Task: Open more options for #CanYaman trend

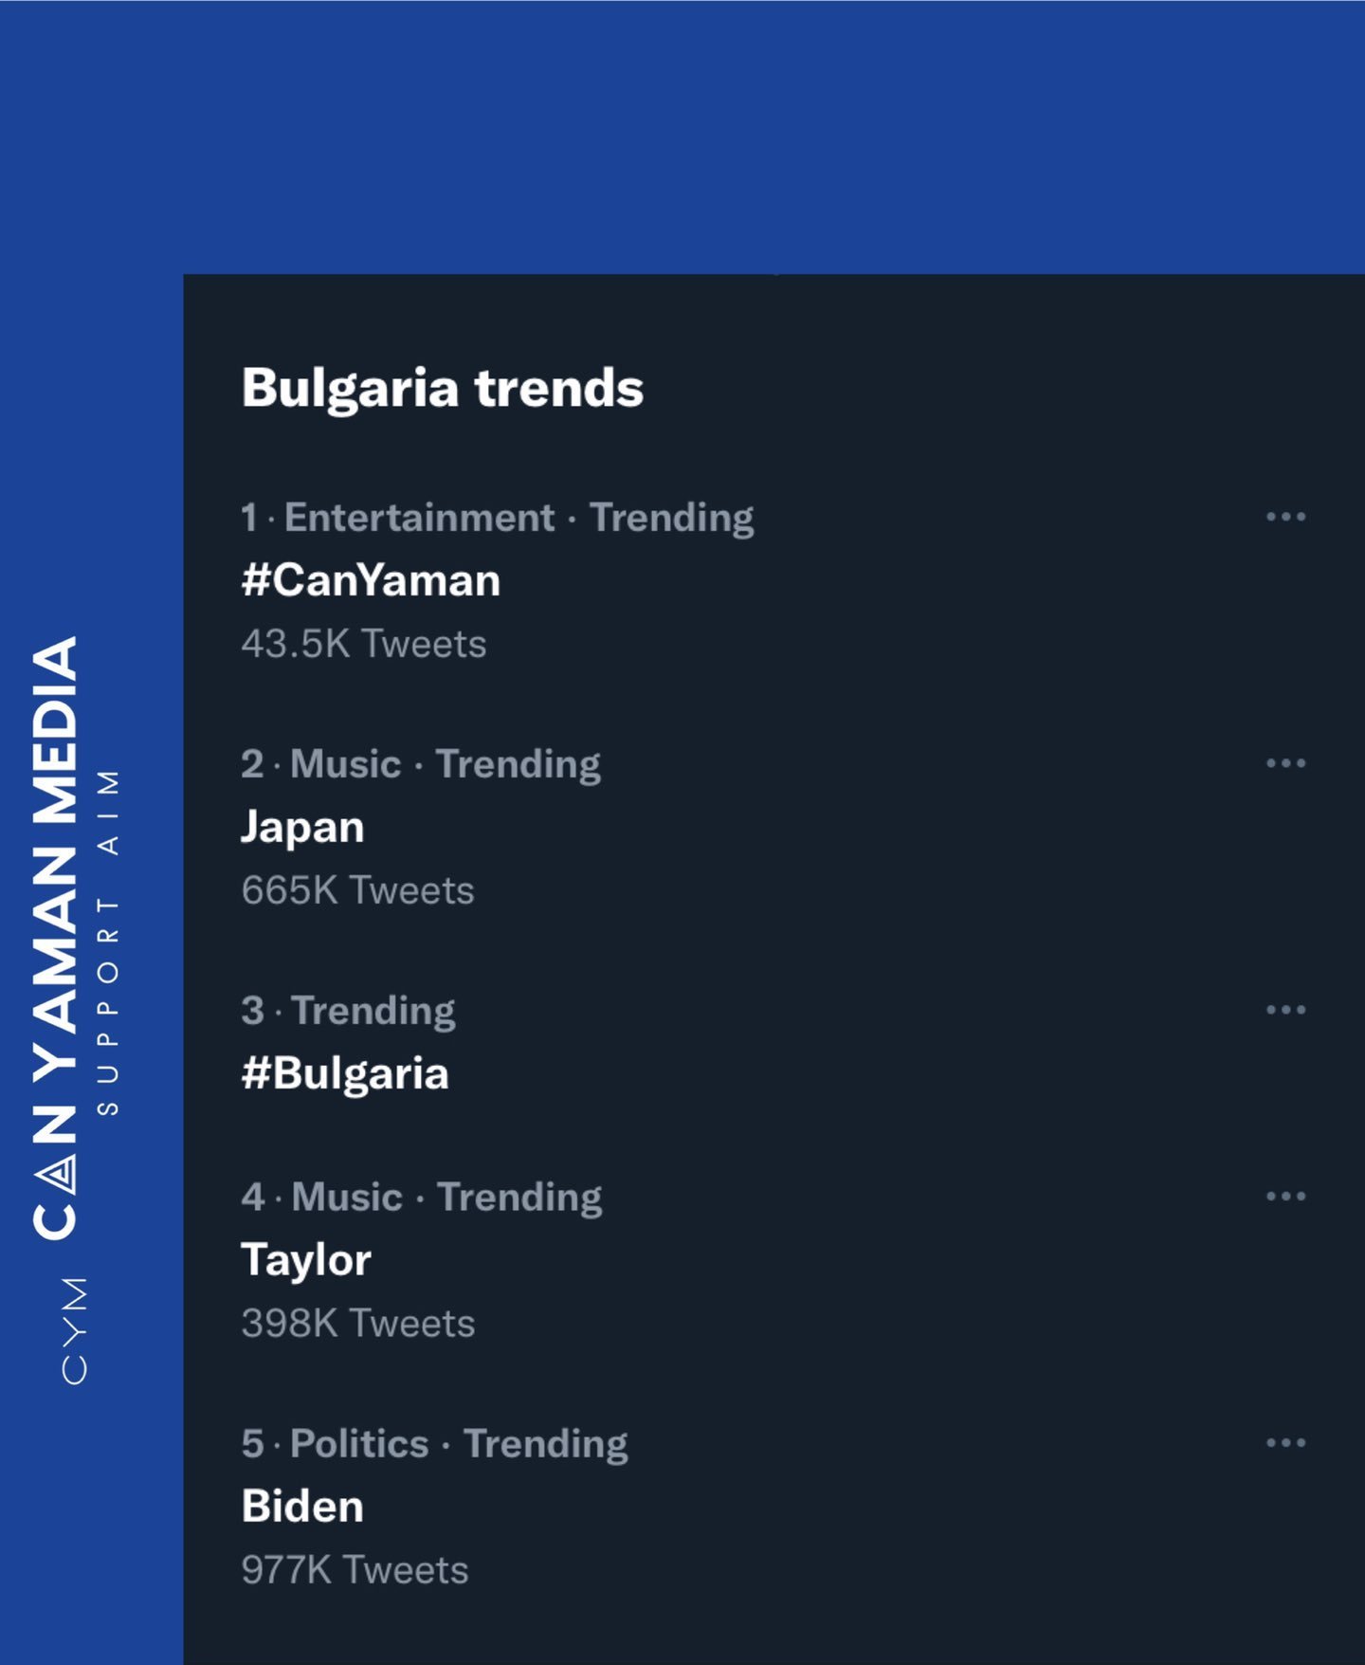Action: [x=1285, y=517]
